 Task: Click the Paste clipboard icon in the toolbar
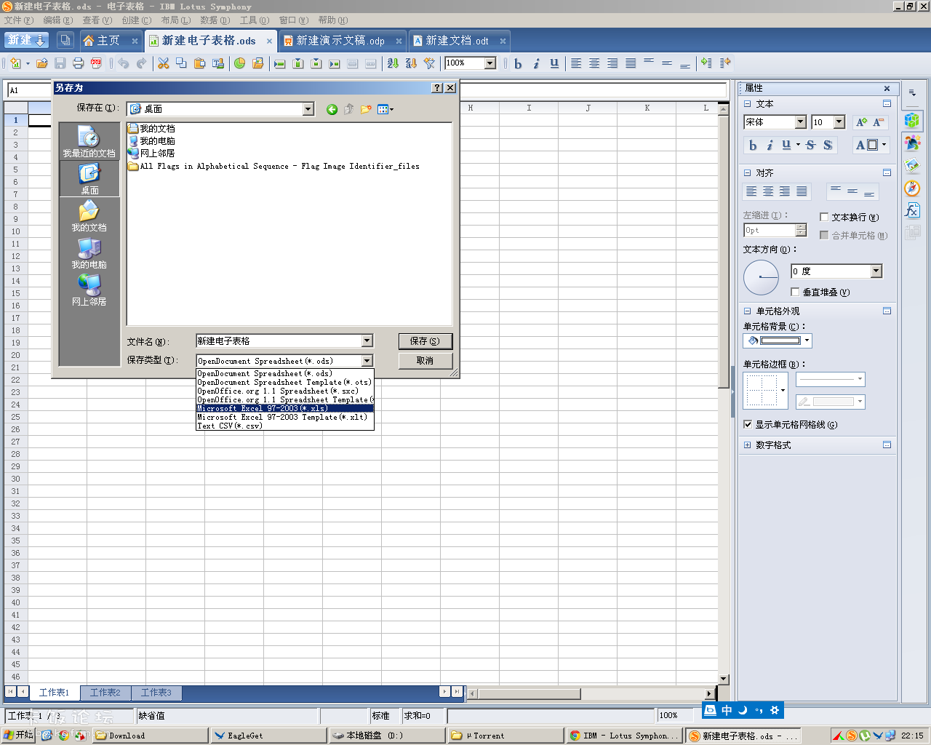point(199,63)
